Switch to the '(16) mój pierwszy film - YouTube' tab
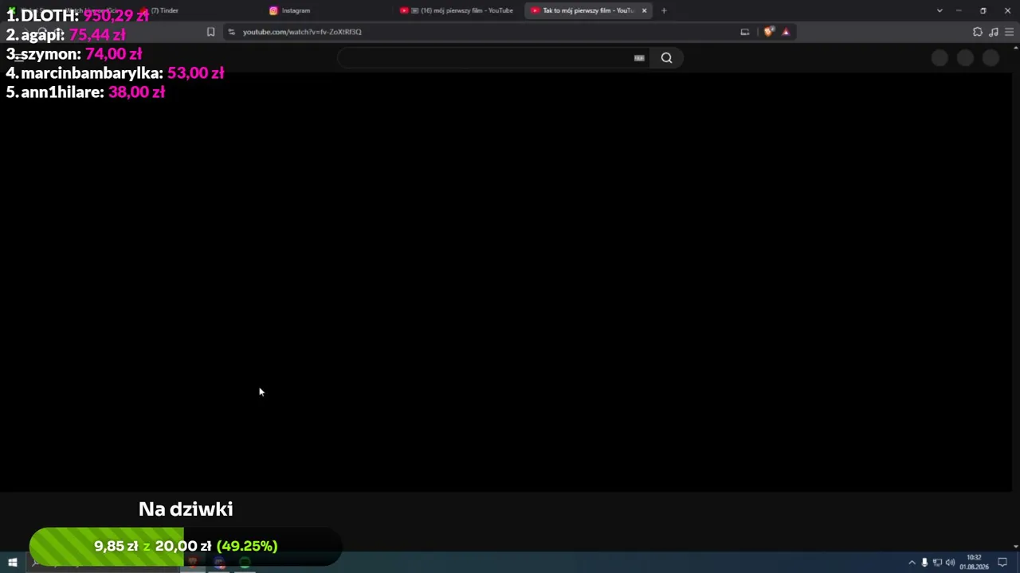This screenshot has height=573, width=1020. coord(457,10)
